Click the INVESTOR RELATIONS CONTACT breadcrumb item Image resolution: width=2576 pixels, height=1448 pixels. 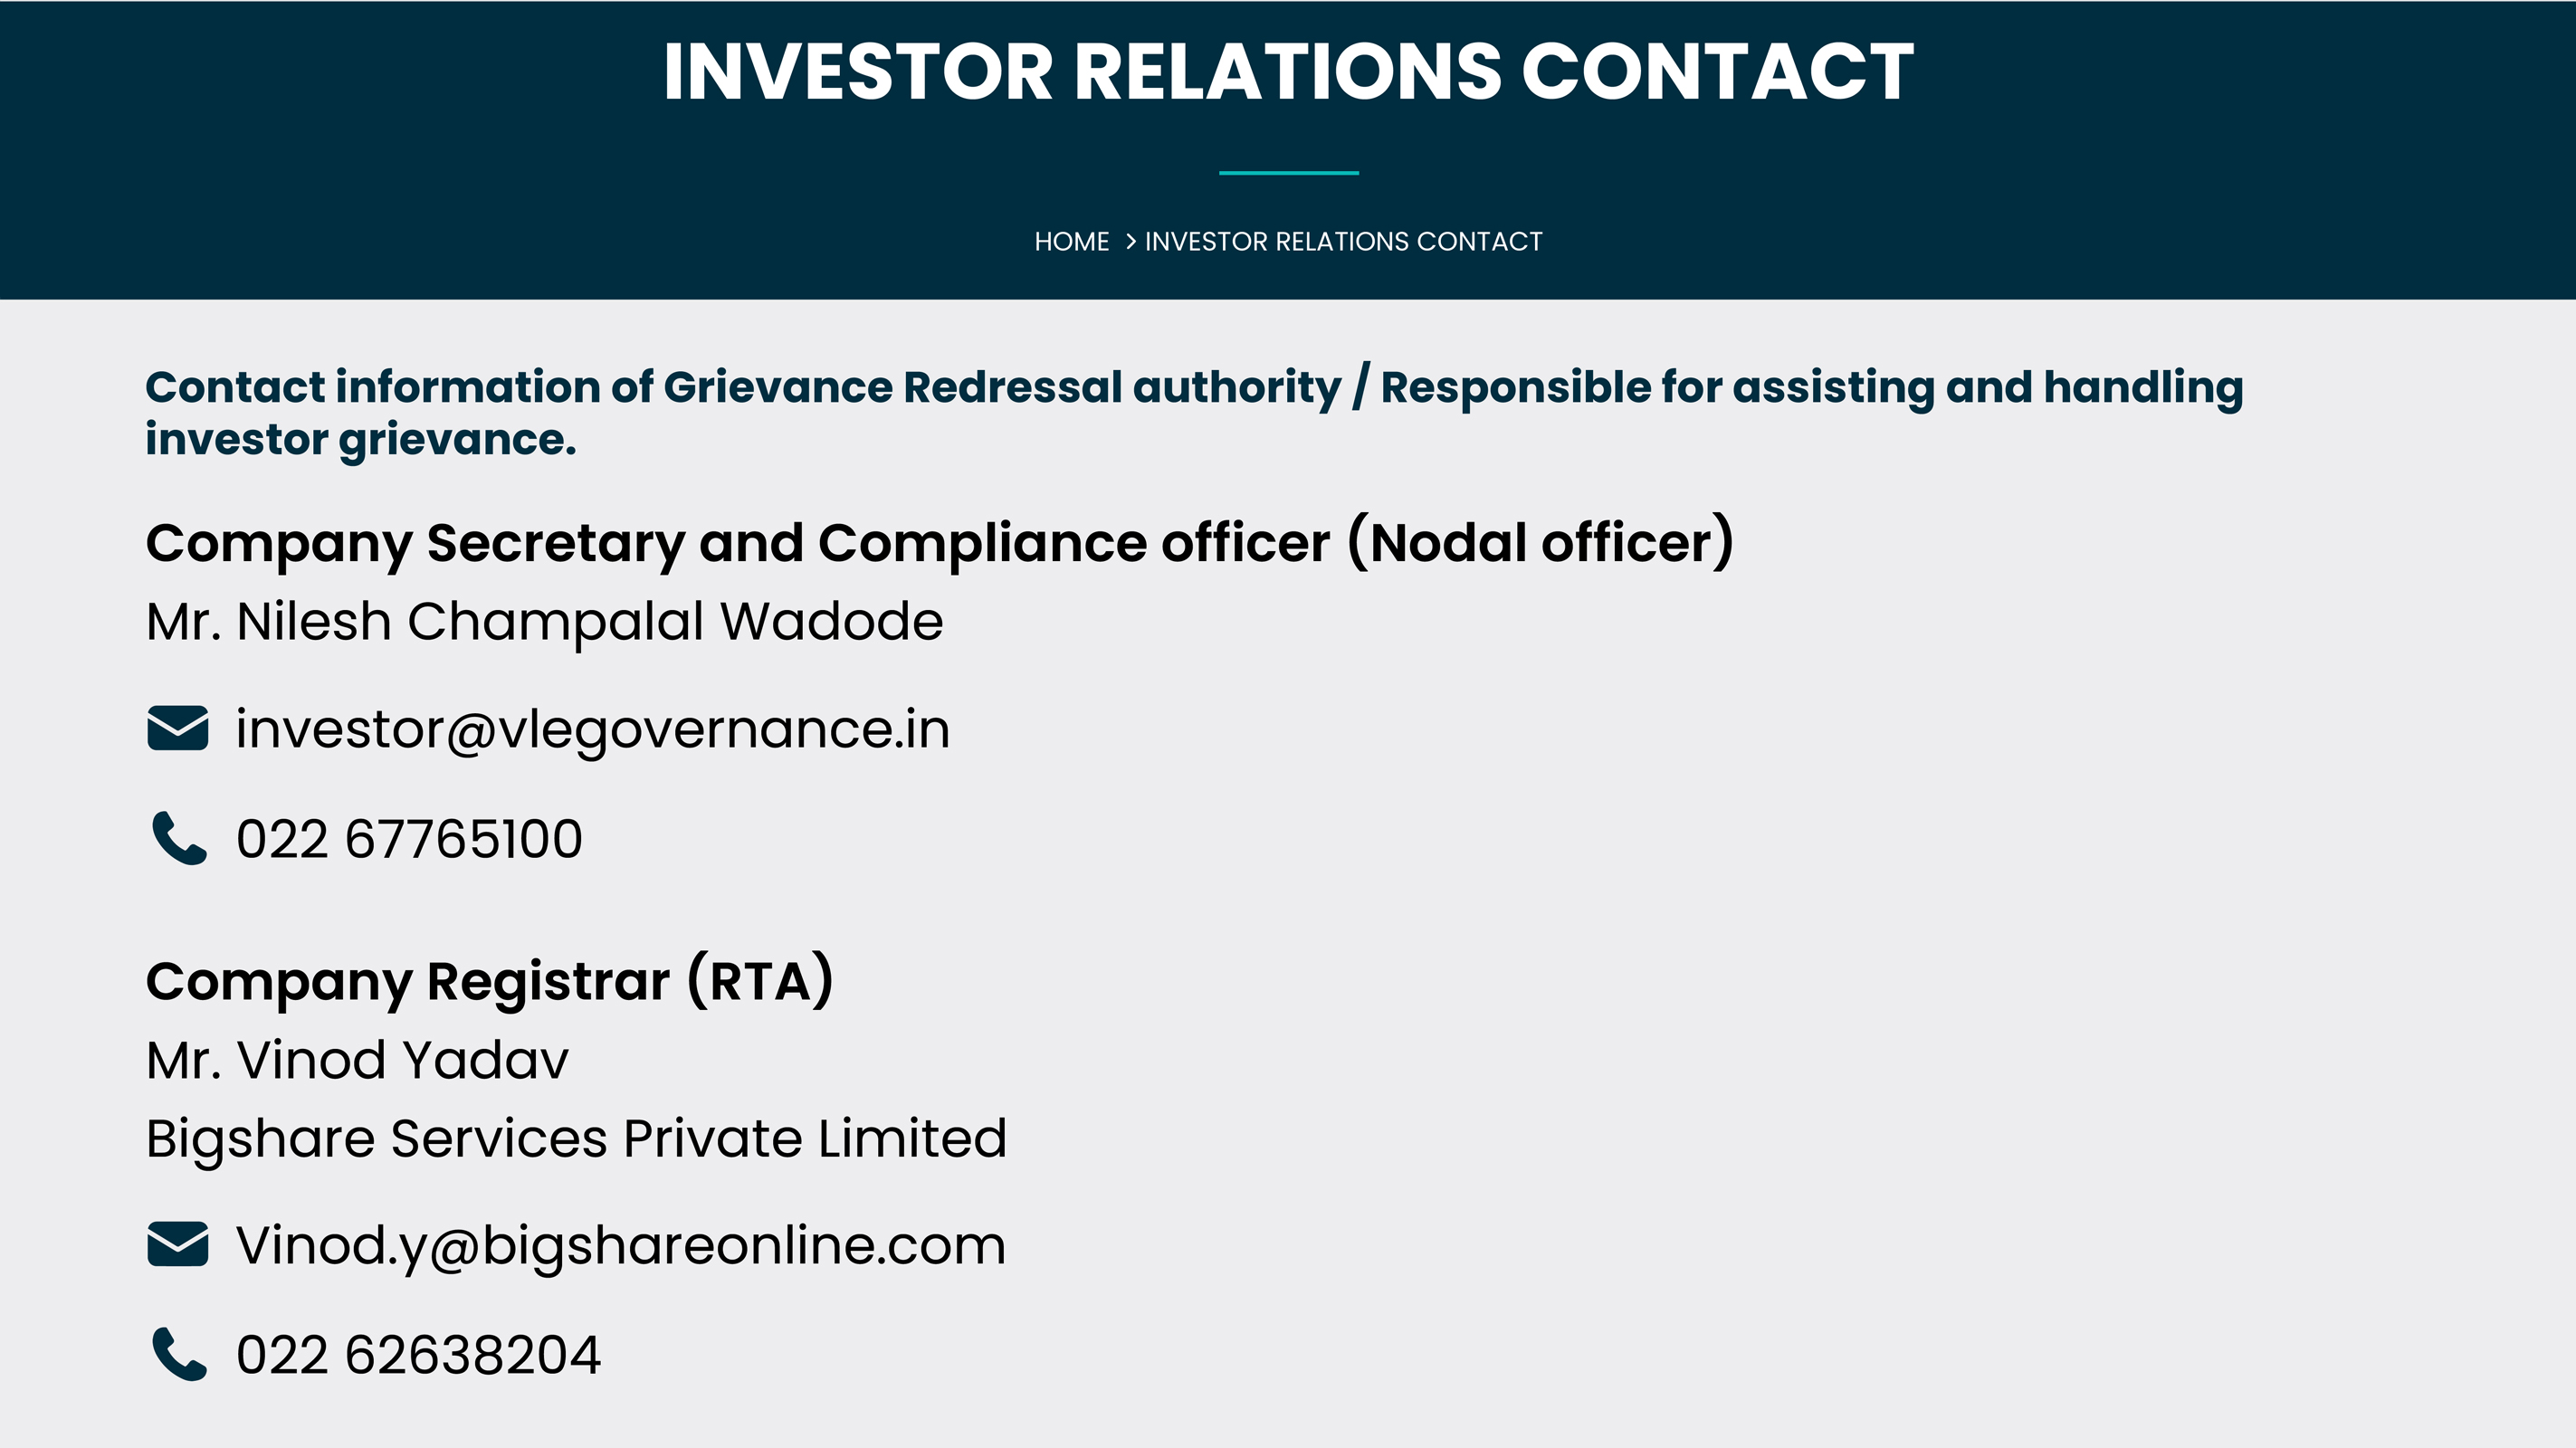coord(1343,241)
